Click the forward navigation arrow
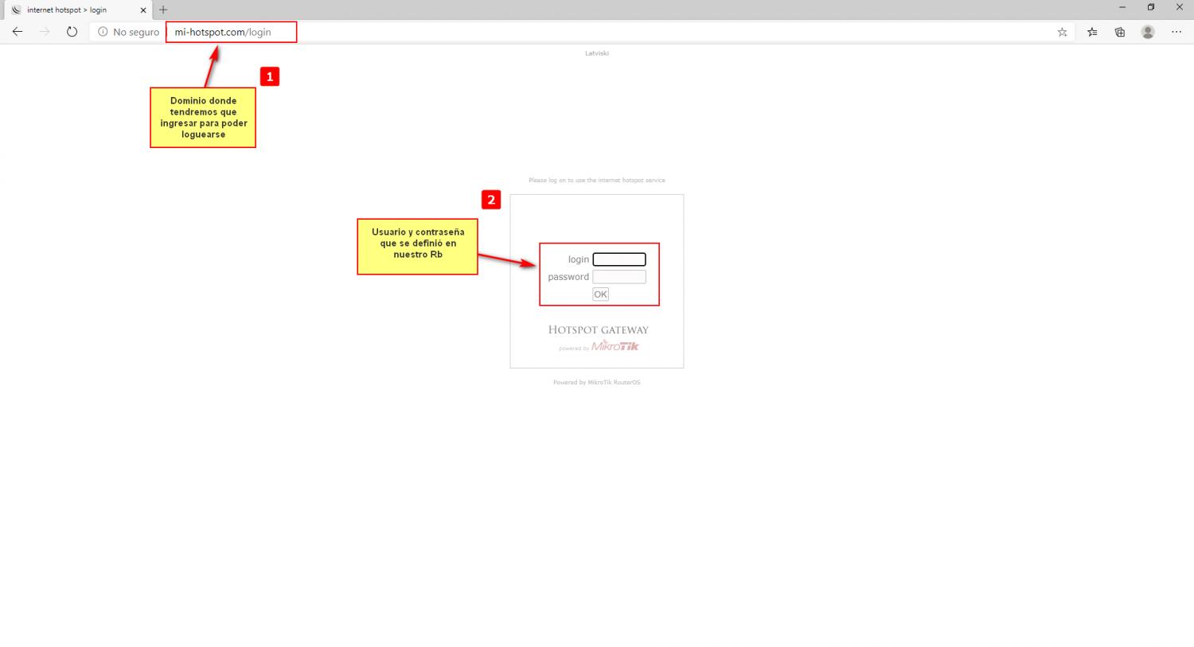Viewport: 1194px width, 647px height. click(x=45, y=32)
